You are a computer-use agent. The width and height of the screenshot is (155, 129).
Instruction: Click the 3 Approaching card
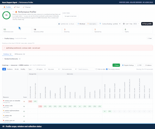click(108, 30)
